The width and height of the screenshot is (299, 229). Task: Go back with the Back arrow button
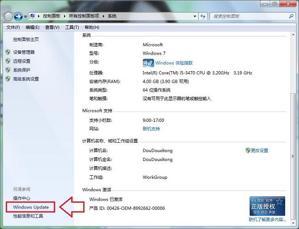(8, 16)
